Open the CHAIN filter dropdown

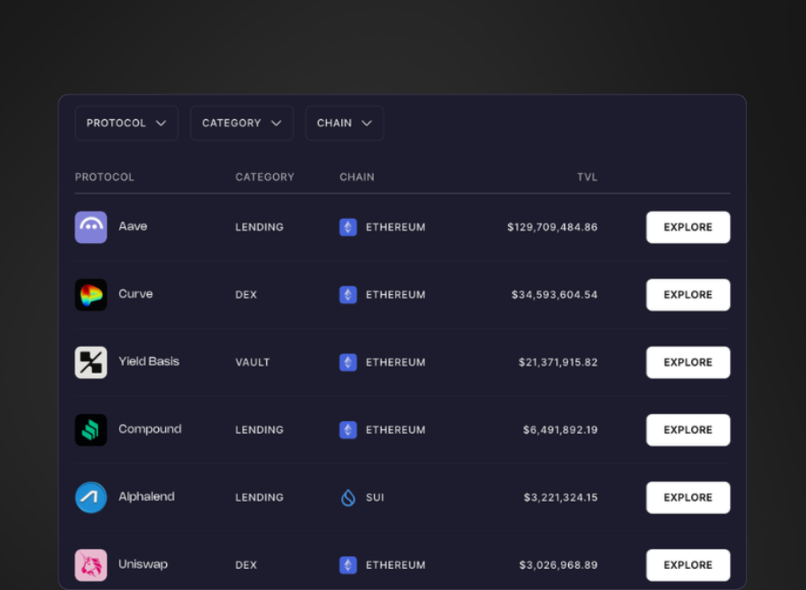(x=345, y=124)
